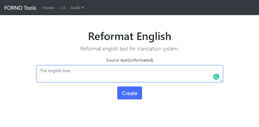This screenshot has width=259, height=127.
Task: Focus the Source text input area
Action: pyautogui.click(x=130, y=74)
